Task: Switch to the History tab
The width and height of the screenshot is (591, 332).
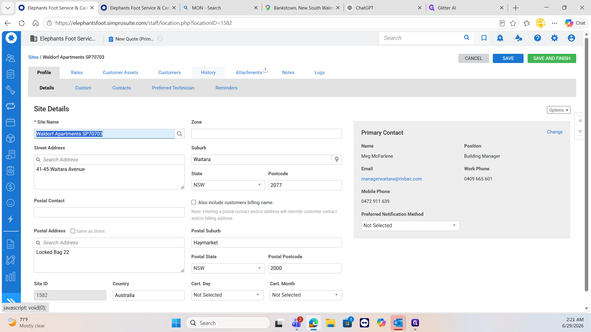Action: pos(208,73)
